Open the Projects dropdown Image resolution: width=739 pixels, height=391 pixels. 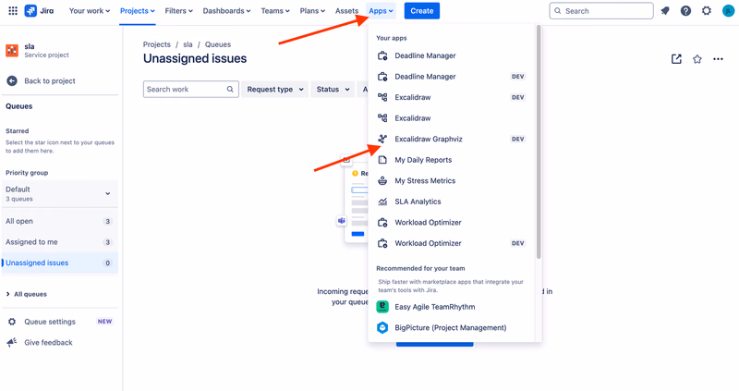137,11
